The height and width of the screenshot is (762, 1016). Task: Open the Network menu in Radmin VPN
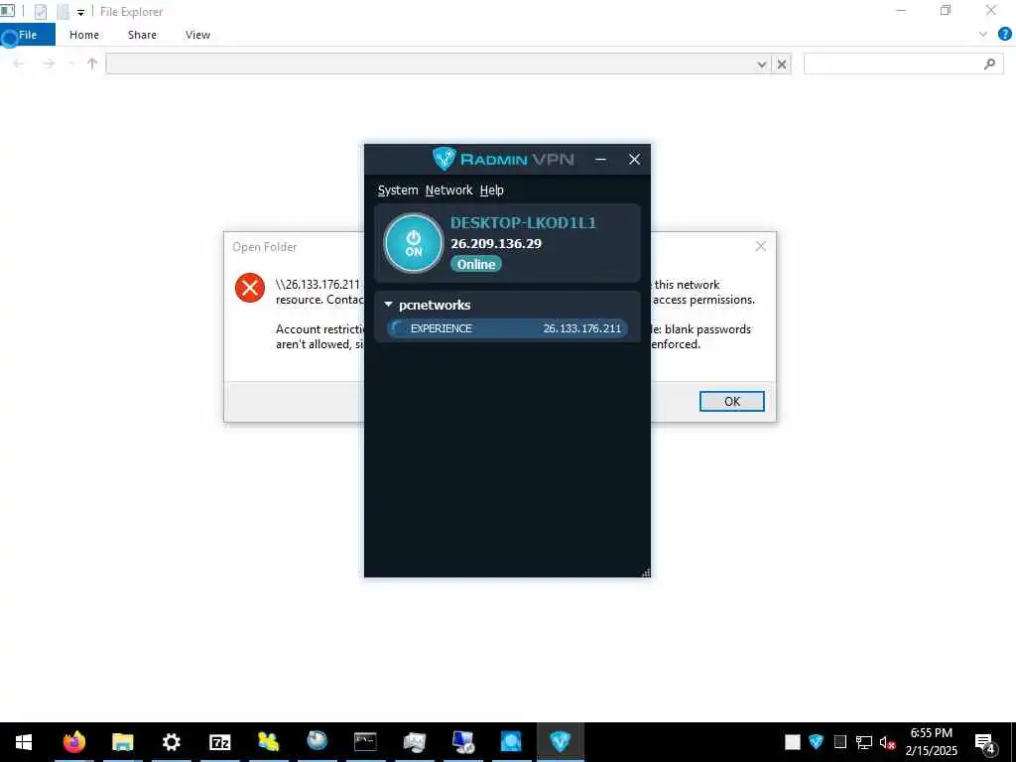tap(448, 190)
